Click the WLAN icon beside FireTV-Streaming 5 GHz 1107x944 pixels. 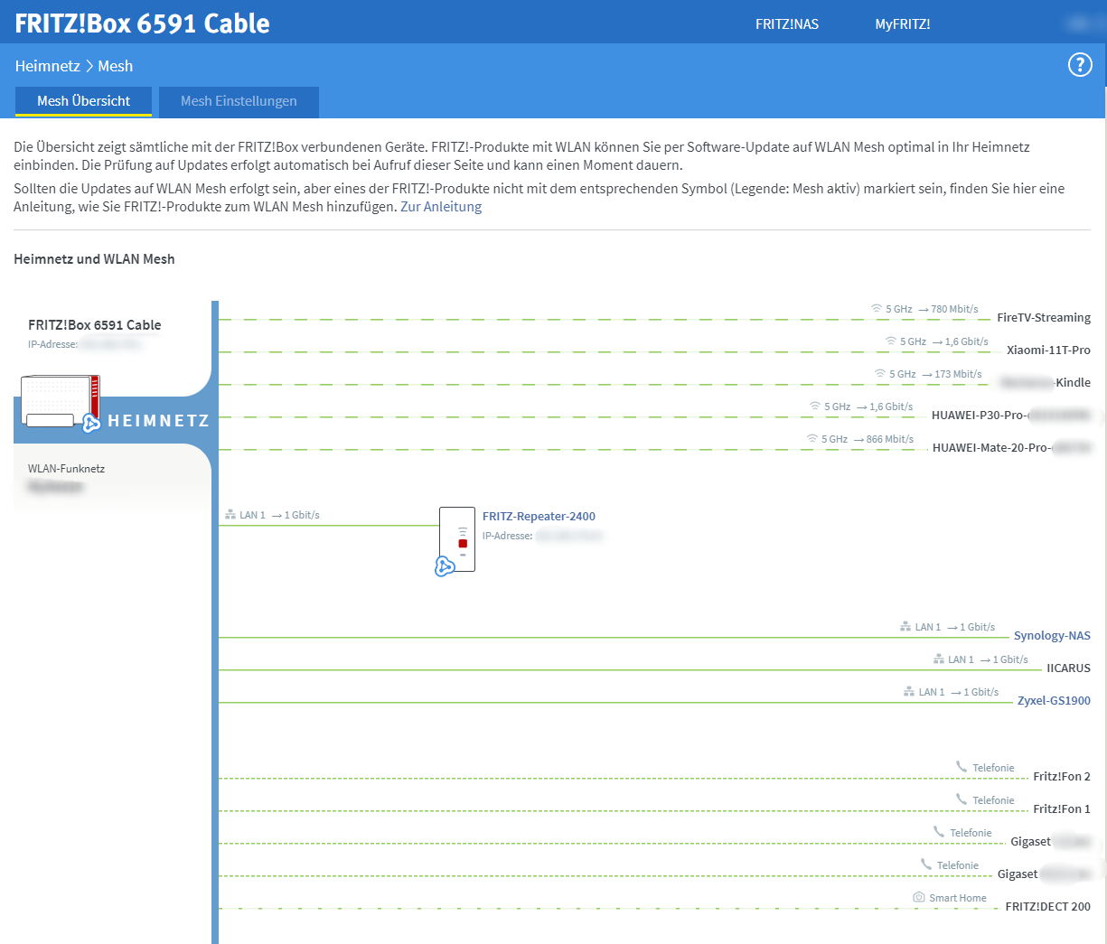877,309
